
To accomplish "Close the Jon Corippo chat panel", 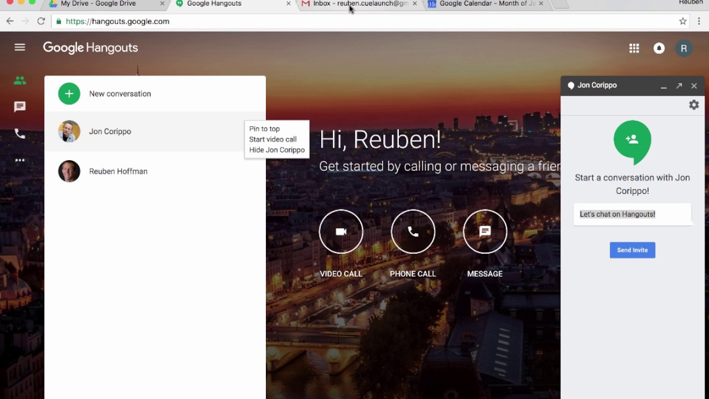I will (694, 86).
